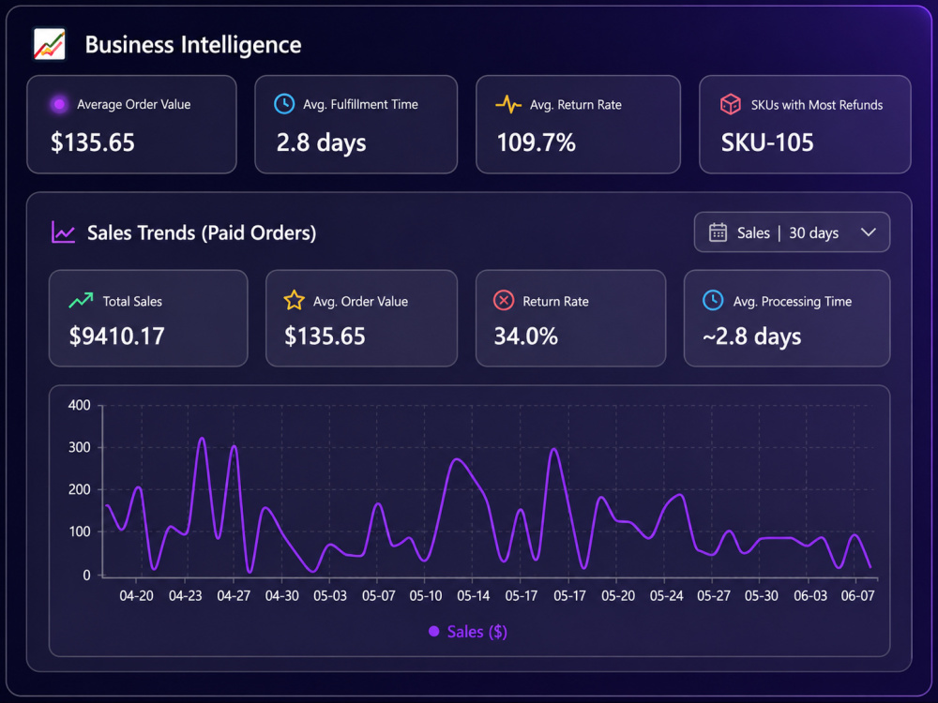Click the SKU-105 value
938x703 pixels.
767,142
